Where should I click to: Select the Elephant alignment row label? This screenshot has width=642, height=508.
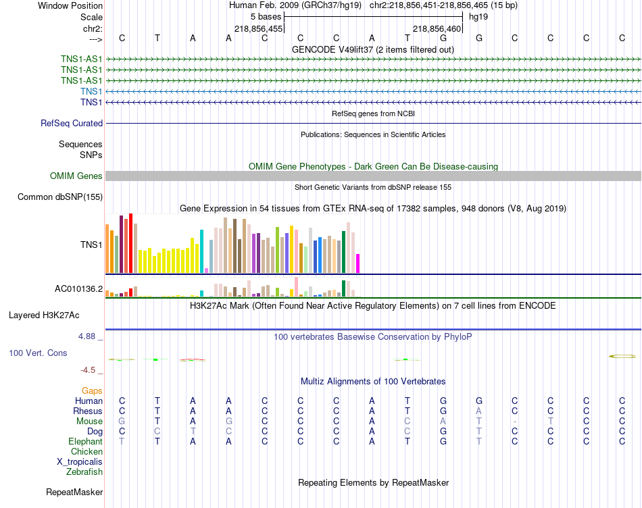(85, 441)
